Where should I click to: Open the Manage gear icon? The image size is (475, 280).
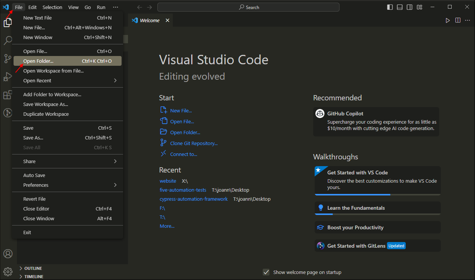8,271
